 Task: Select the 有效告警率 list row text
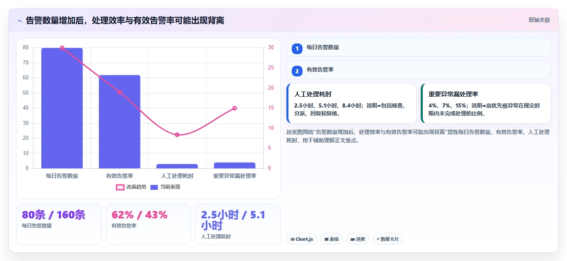click(x=320, y=70)
